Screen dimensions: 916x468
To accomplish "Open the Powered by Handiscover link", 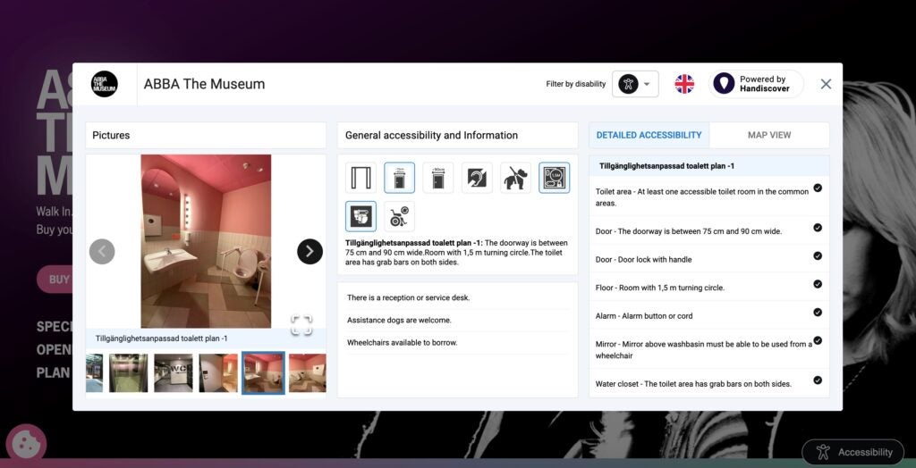I will (756, 84).
